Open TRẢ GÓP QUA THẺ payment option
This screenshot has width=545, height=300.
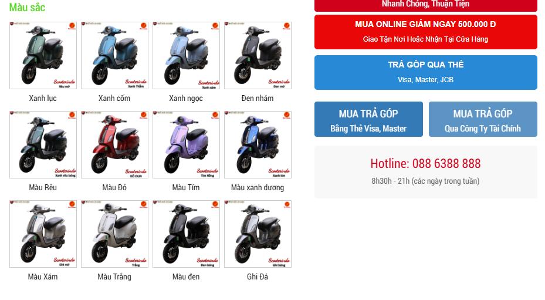(x=426, y=72)
